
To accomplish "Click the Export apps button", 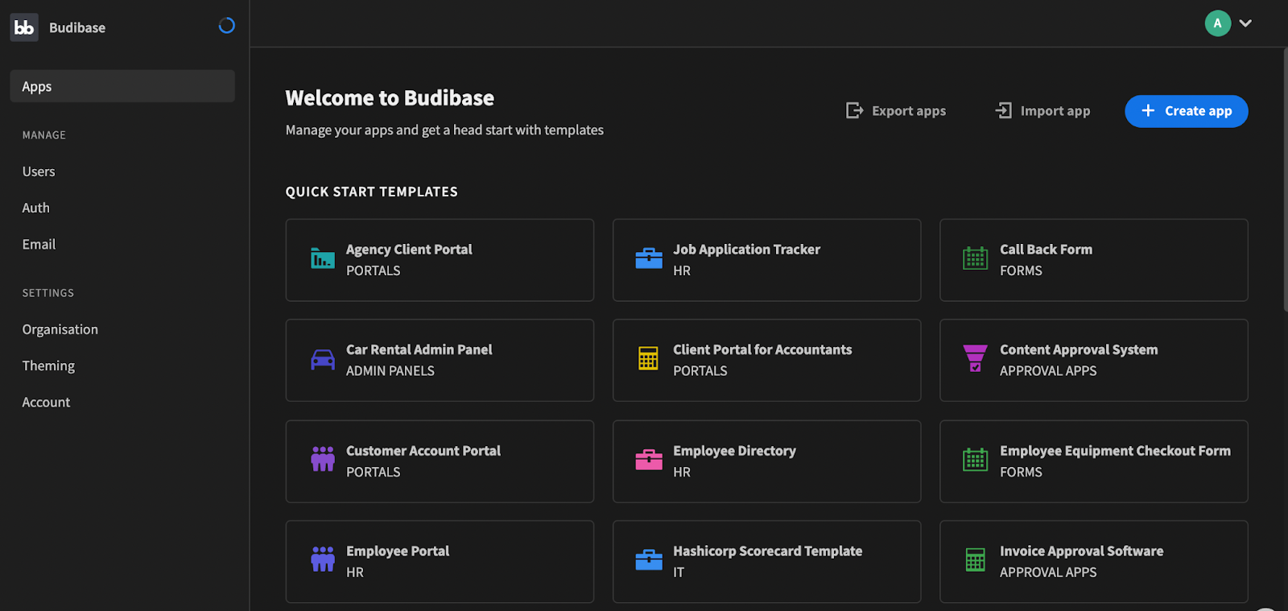I will click(896, 111).
